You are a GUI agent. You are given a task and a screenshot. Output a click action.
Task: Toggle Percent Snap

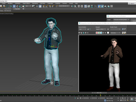(x=50, y=6)
